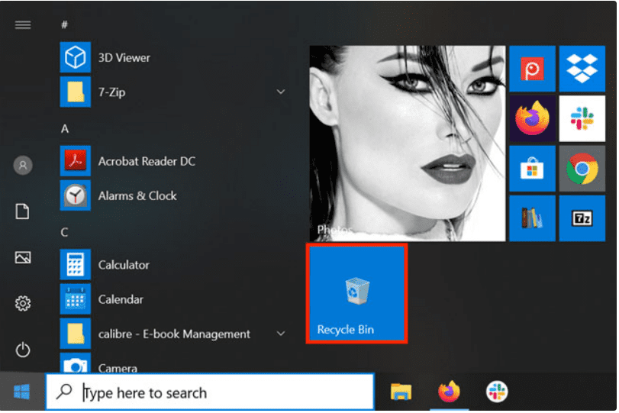Image resolution: width=619 pixels, height=413 pixels.
Task: Select Alarms & Clock in the app list
Action: tap(137, 196)
